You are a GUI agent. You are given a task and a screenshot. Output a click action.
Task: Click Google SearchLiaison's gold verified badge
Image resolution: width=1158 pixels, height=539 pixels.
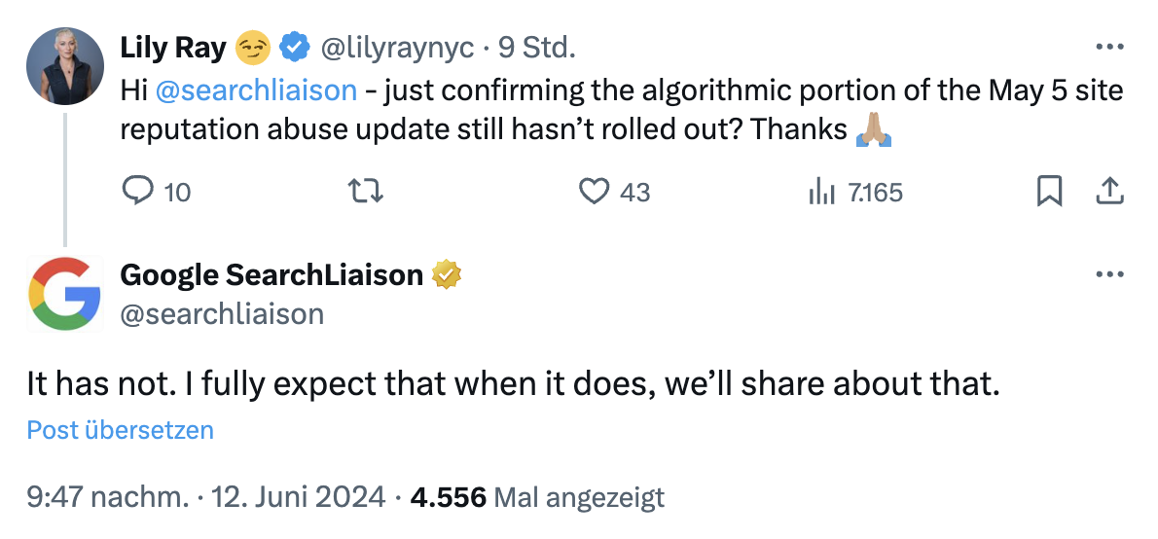pos(446,275)
